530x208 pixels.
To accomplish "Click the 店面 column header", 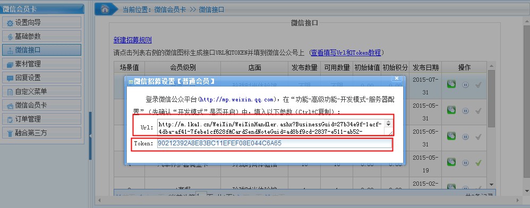I will [x=254, y=67].
